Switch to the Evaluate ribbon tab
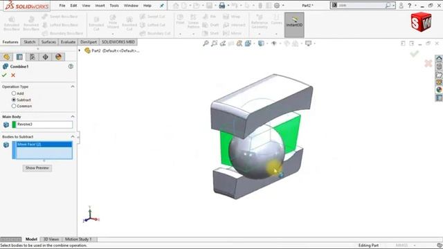The image size is (443, 249). (68, 42)
